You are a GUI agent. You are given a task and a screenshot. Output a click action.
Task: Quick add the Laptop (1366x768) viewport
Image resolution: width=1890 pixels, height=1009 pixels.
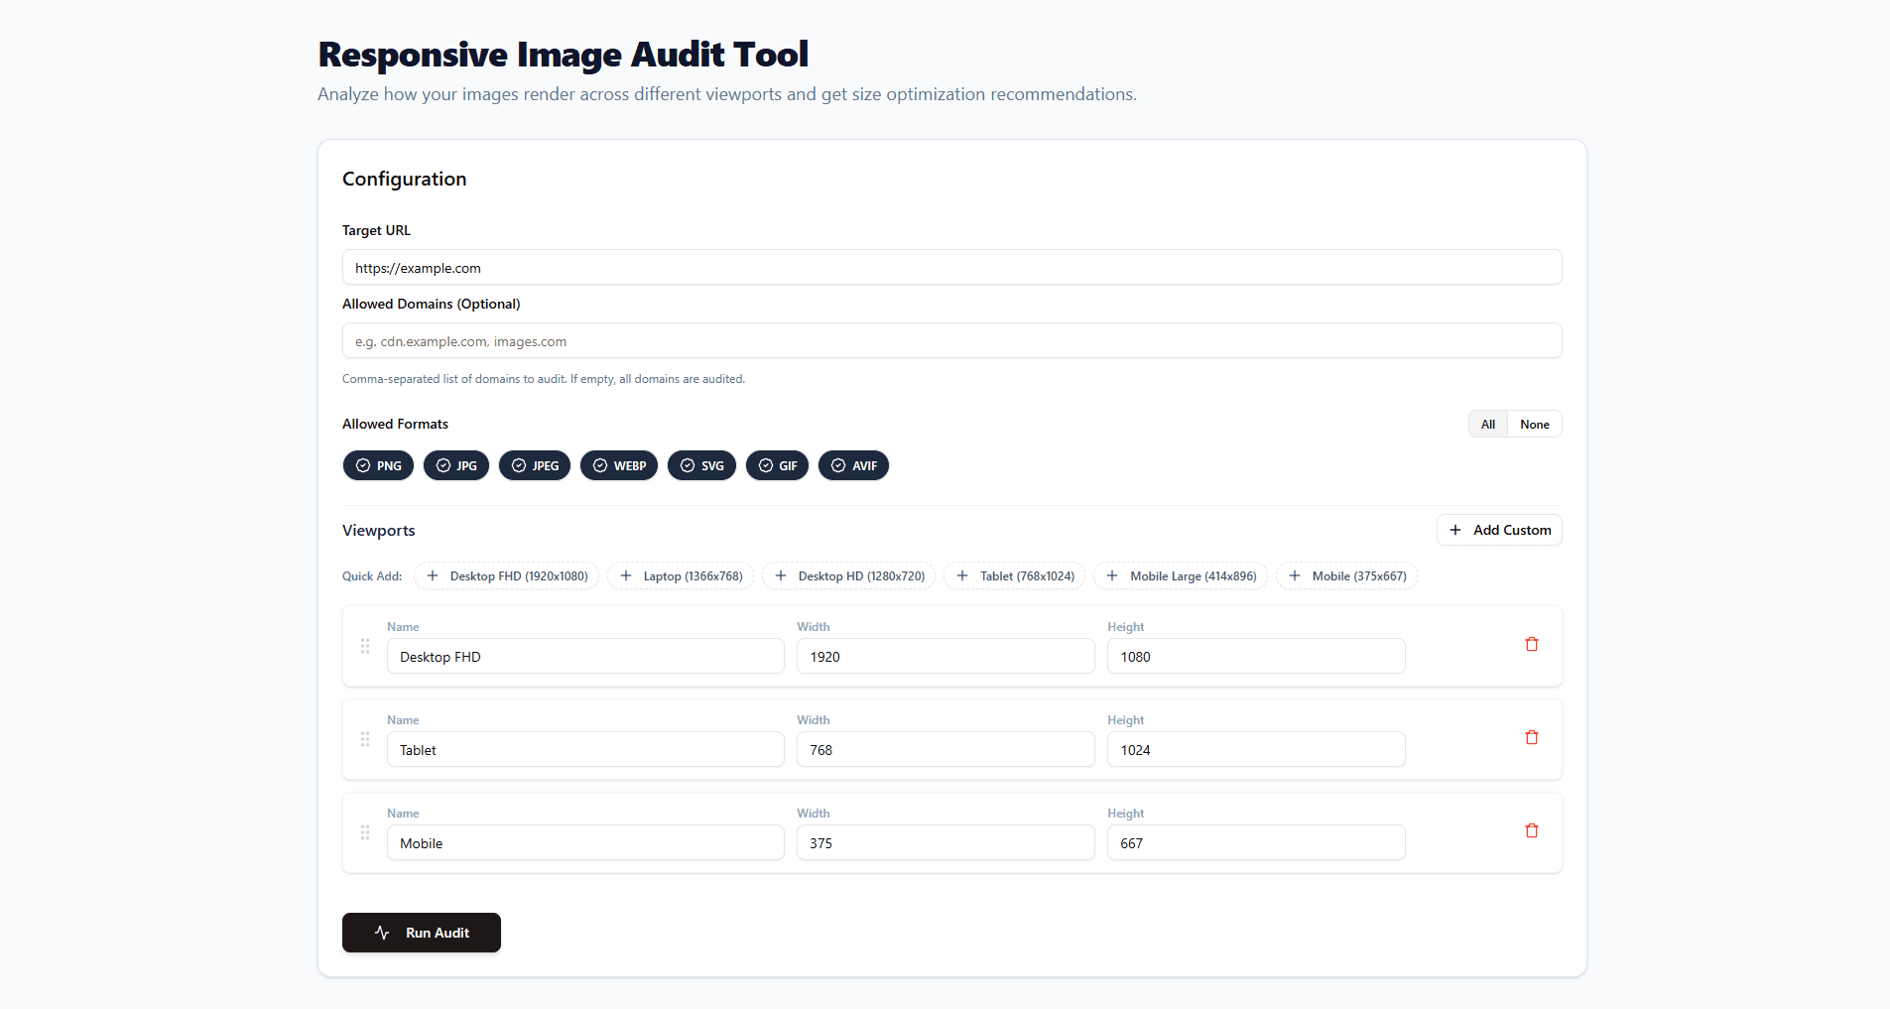click(681, 575)
